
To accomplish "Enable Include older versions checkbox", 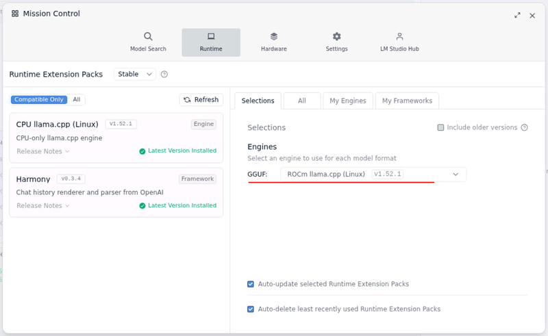I will tap(441, 127).
